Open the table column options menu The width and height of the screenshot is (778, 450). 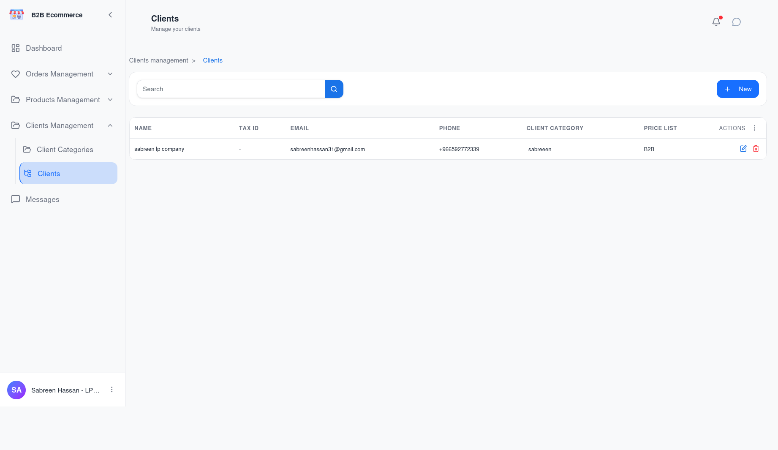click(x=755, y=128)
